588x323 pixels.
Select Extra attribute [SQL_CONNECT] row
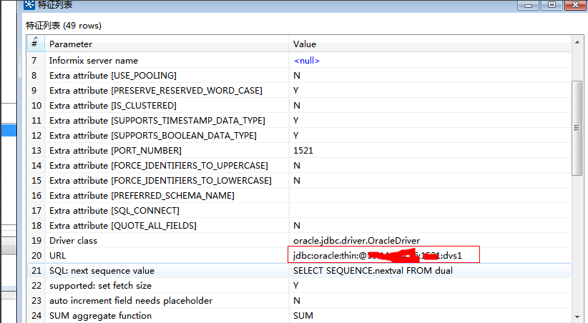pos(299,210)
